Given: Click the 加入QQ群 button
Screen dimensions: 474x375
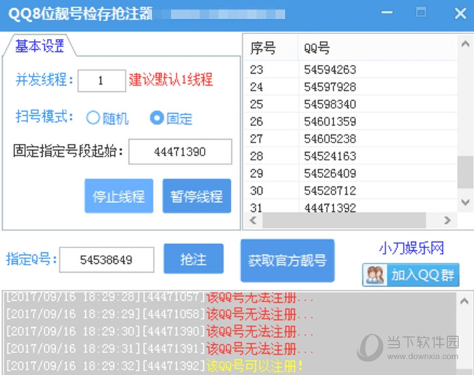Looking at the screenshot, I should (x=411, y=275).
